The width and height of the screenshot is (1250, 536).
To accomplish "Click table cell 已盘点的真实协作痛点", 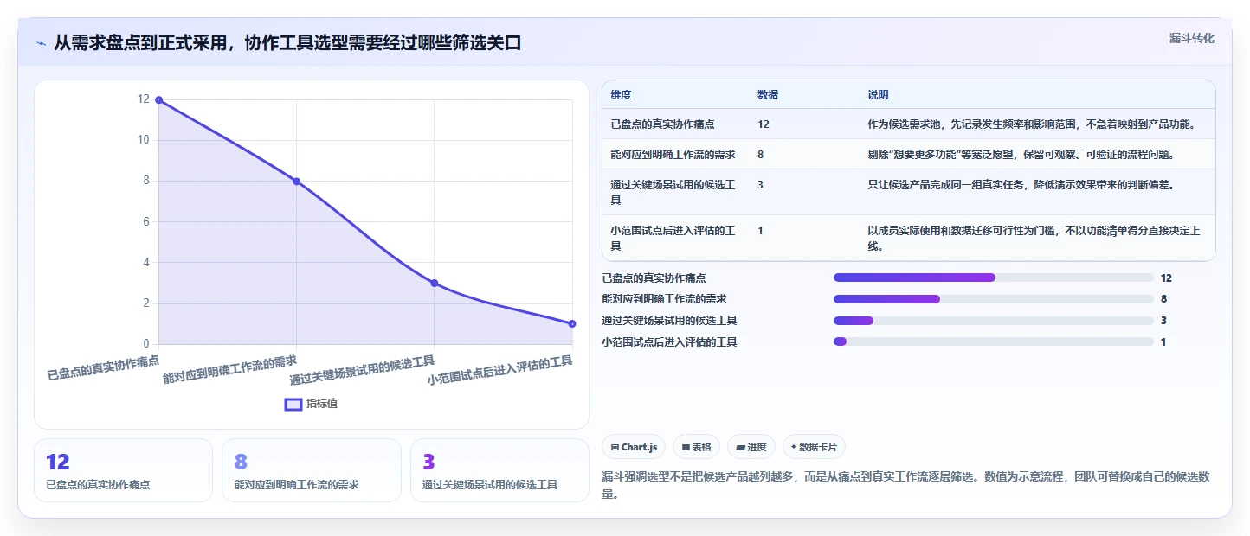I will tap(662, 124).
